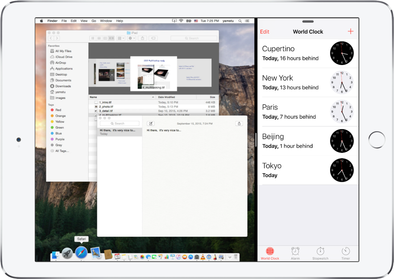Open Numbers chart icon in Dock
394x279 pixels.
coord(167,257)
